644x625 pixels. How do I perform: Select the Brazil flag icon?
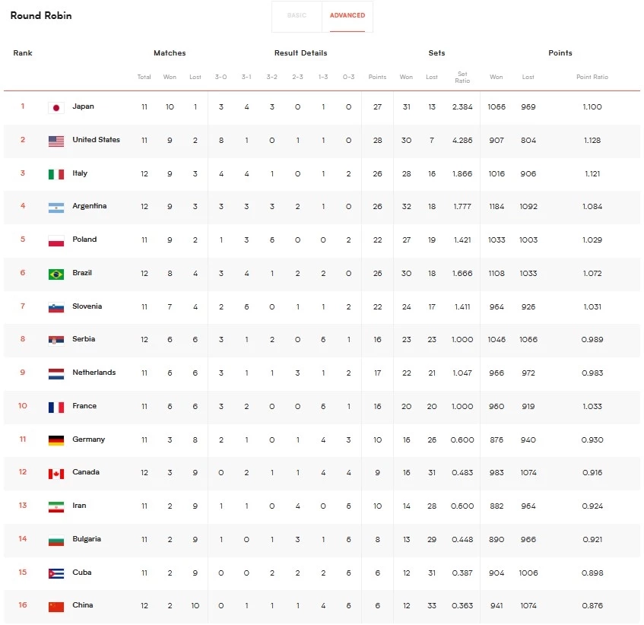click(x=56, y=273)
